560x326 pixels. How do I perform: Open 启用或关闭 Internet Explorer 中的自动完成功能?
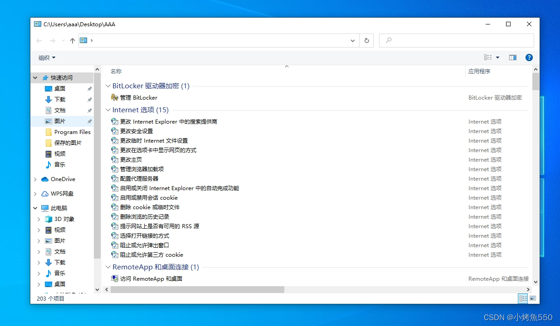(180, 188)
